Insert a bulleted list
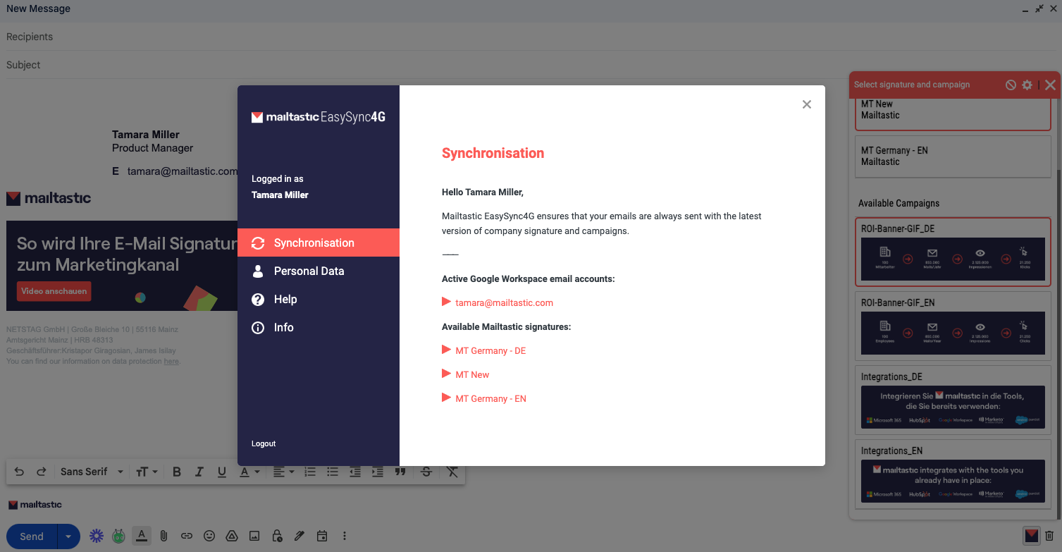 [333, 472]
